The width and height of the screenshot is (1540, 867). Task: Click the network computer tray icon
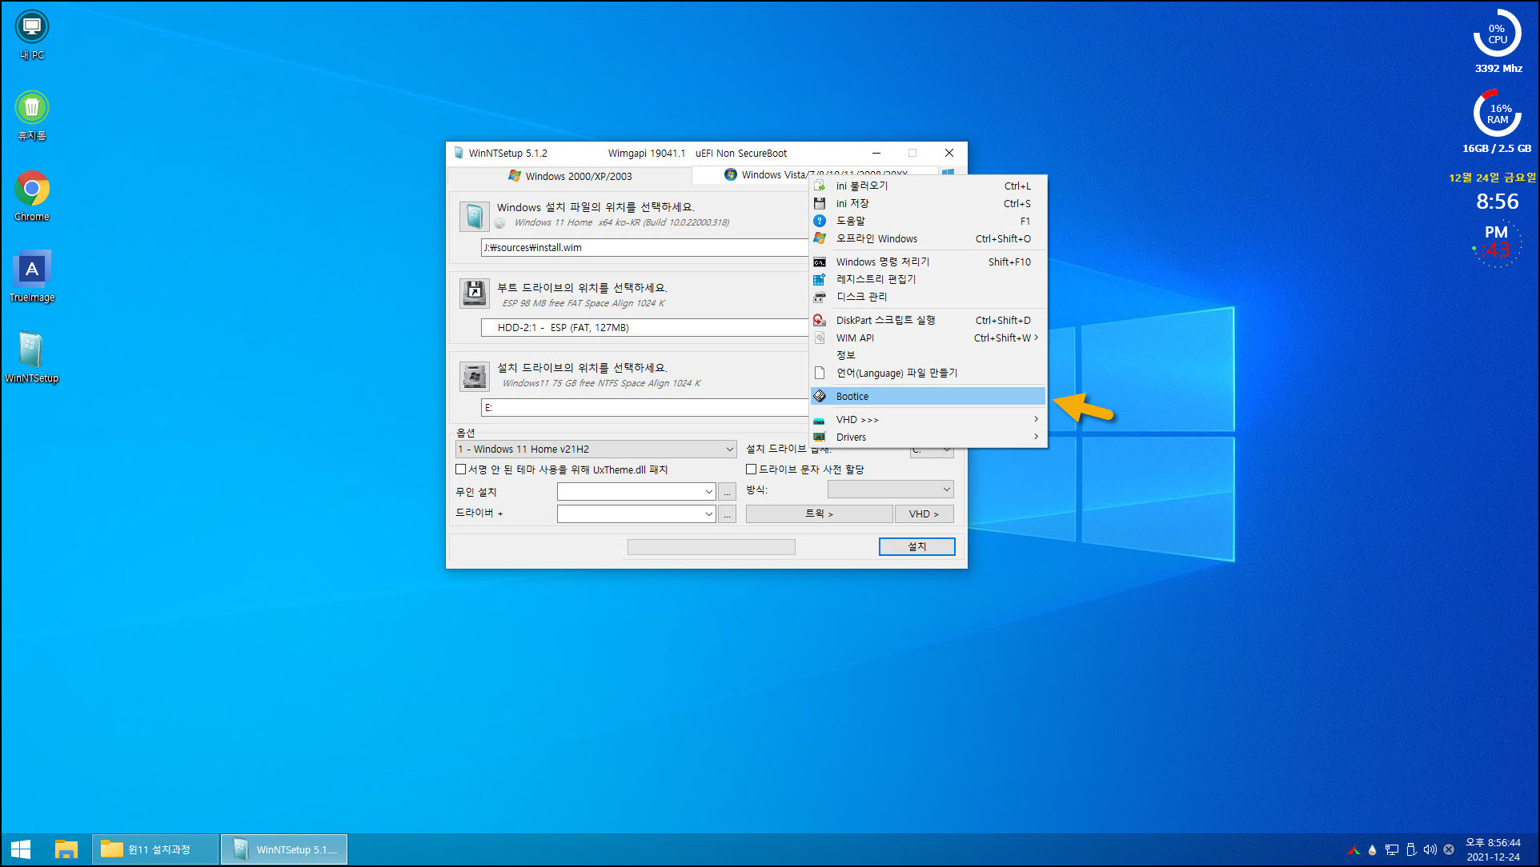(1392, 849)
